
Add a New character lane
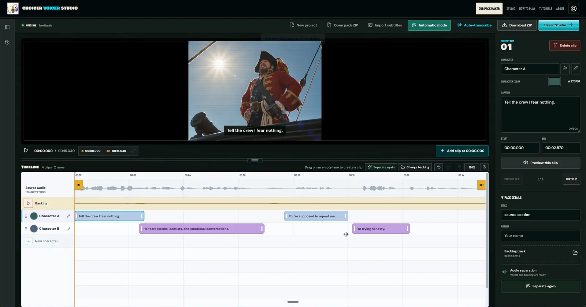[x=41, y=241]
